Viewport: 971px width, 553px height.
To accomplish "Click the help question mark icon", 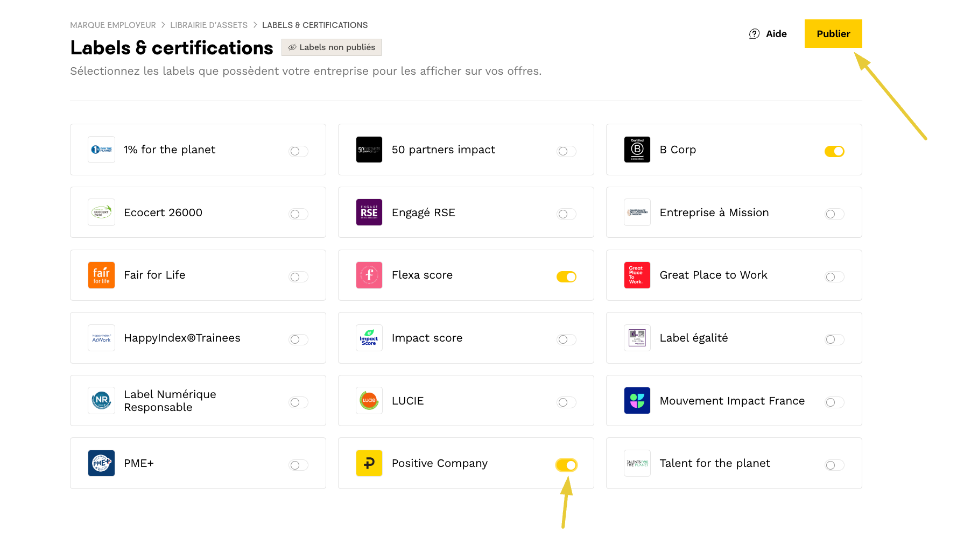I will (754, 34).
